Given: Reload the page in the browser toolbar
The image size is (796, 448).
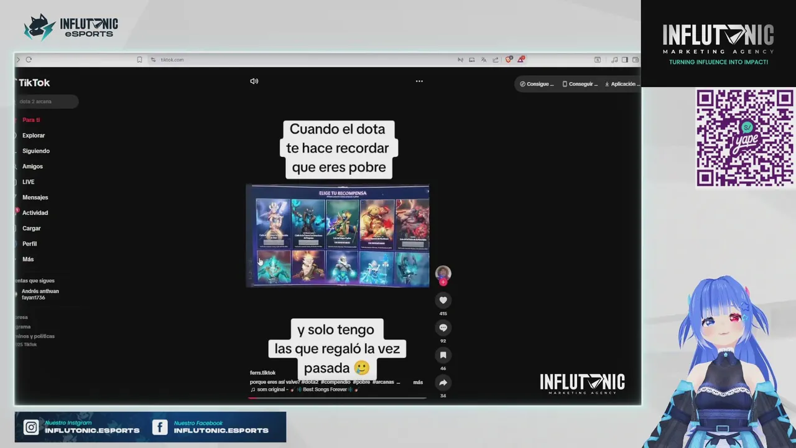Looking at the screenshot, I should click(29, 60).
